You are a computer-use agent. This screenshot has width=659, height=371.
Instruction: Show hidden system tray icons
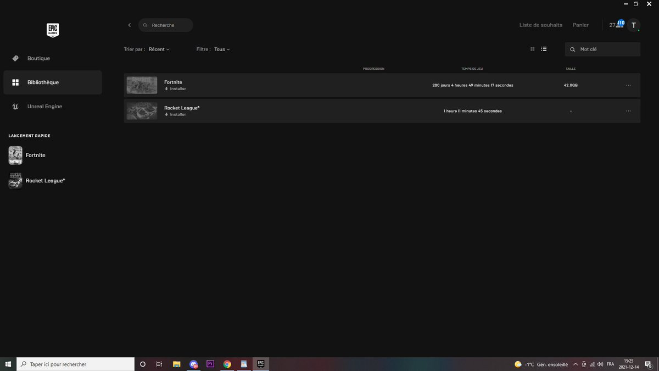click(576, 364)
